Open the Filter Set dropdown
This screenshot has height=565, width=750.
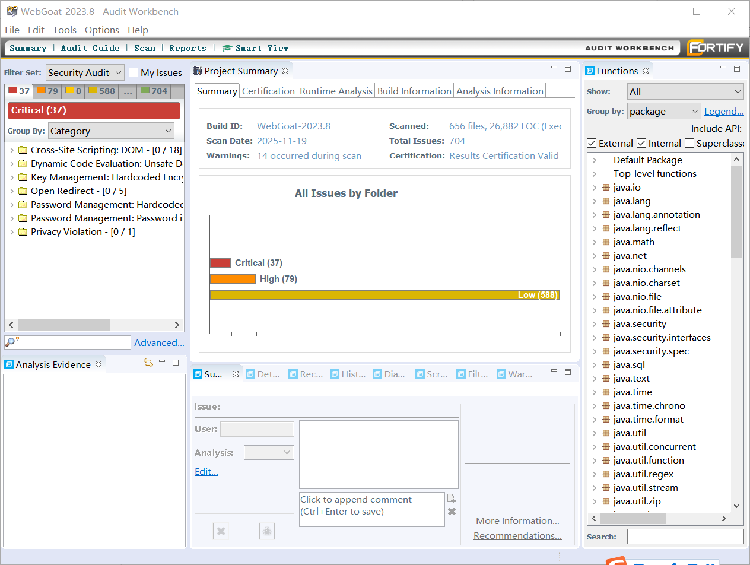85,72
